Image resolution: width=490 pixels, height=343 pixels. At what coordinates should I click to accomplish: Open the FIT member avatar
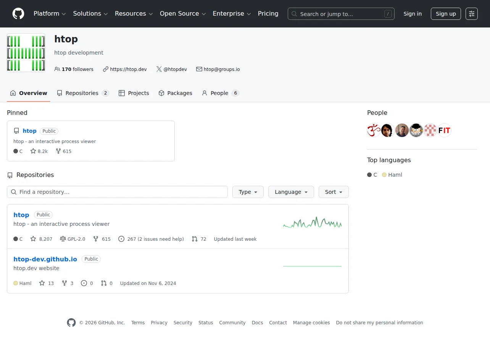pyautogui.click(x=444, y=130)
